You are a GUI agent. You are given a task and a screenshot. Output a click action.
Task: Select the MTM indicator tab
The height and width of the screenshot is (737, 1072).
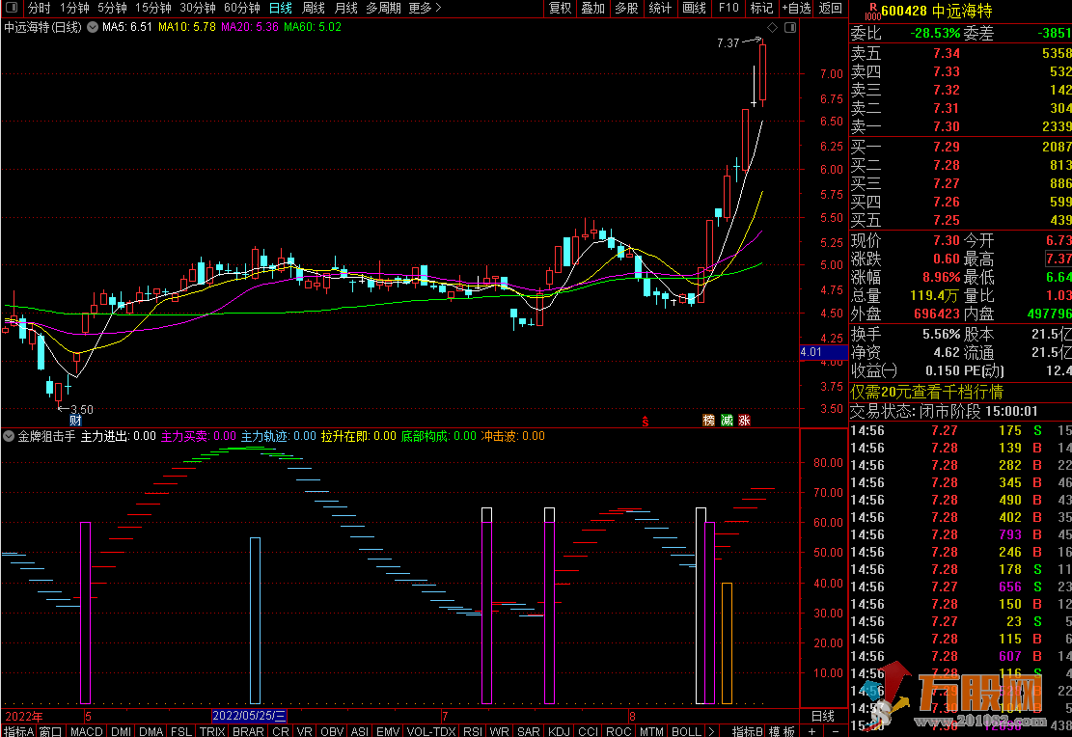(x=651, y=731)
